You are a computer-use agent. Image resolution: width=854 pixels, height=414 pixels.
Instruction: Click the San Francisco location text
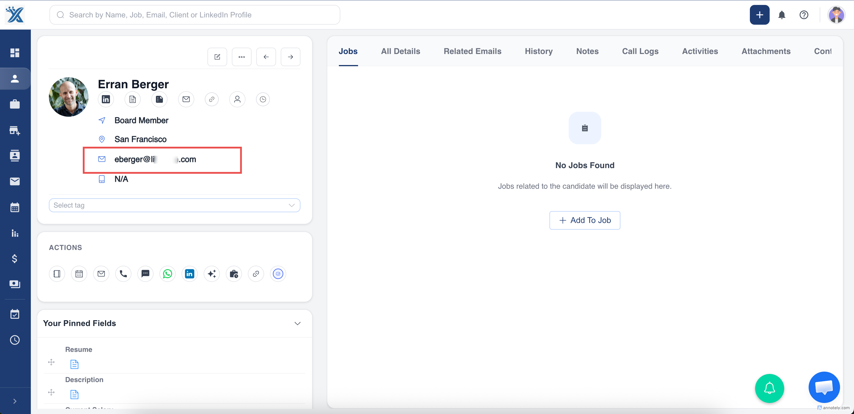coord(140,139)
